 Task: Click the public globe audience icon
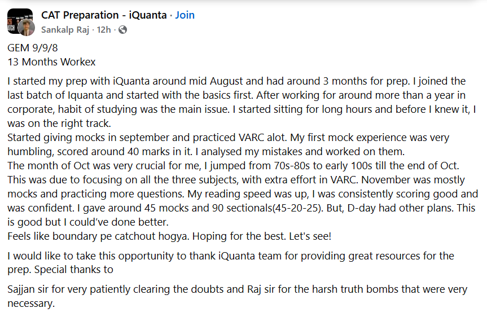(122, 29)
